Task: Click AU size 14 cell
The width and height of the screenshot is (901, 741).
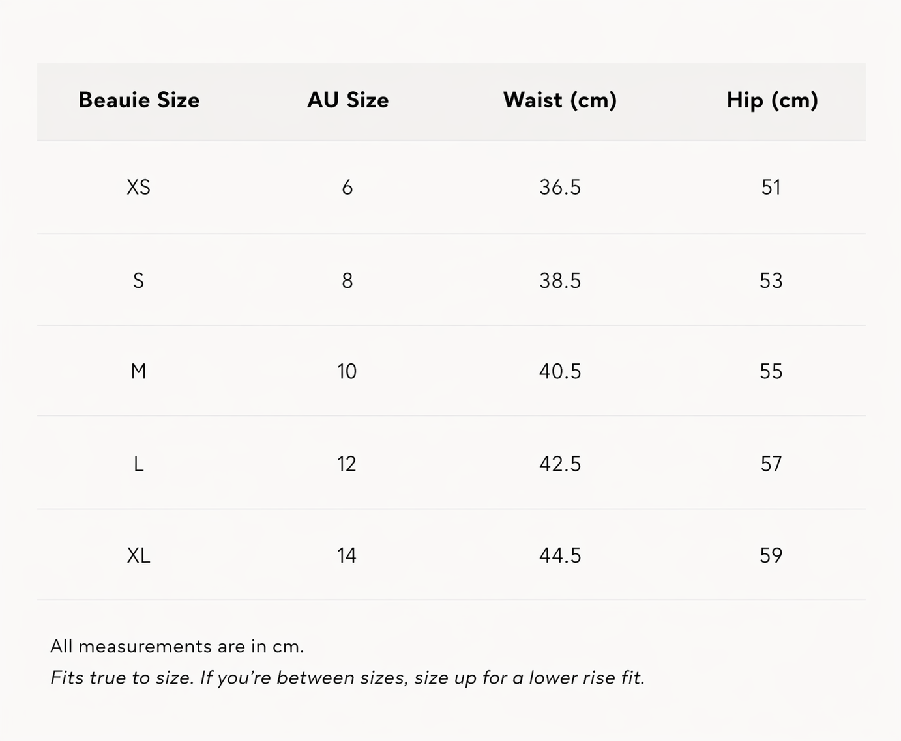Action: pos(347,555)
